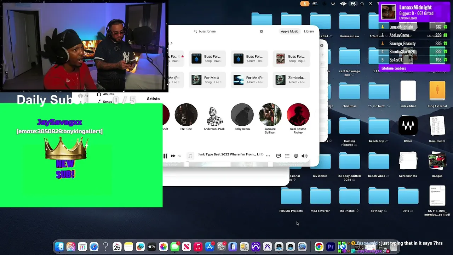Select the Images stack on desktop

tap(437, 164)
